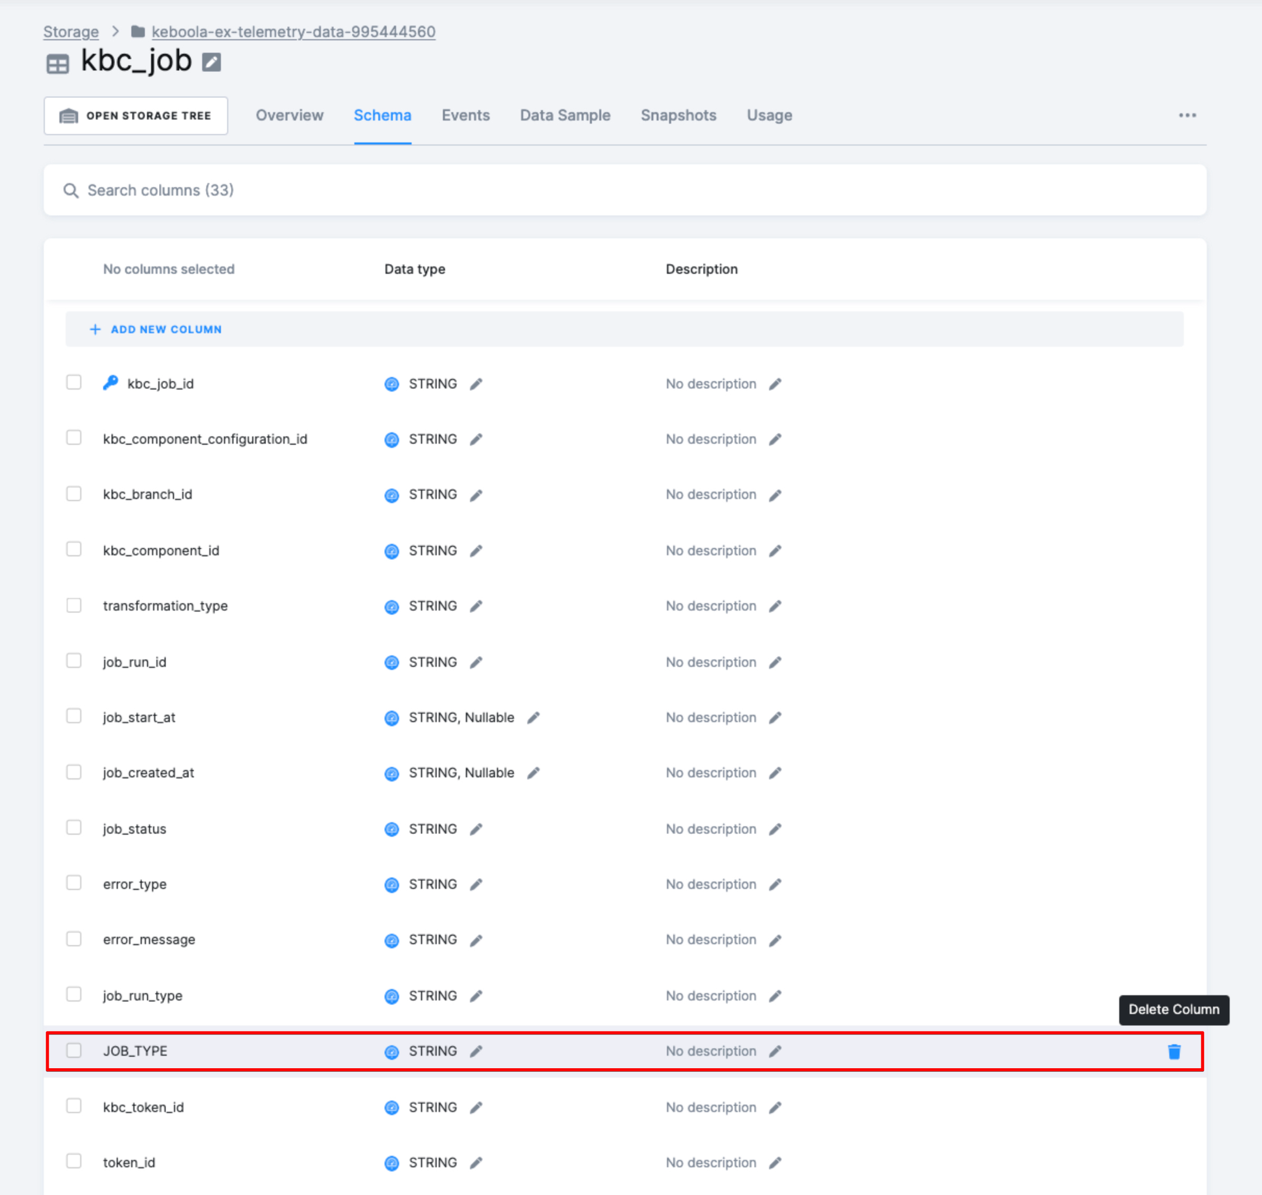The image size is (1262, 1195).
Task: Open the Snapshots tab
Action: [x=678, y=116]
